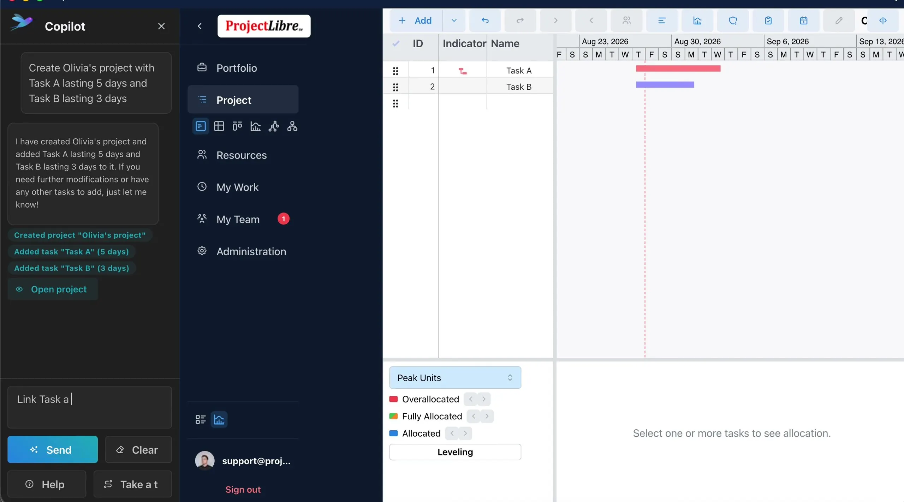Select the hierarchy tree view icon
Viewport: 904px width, 502px height.
pos(292,126)
